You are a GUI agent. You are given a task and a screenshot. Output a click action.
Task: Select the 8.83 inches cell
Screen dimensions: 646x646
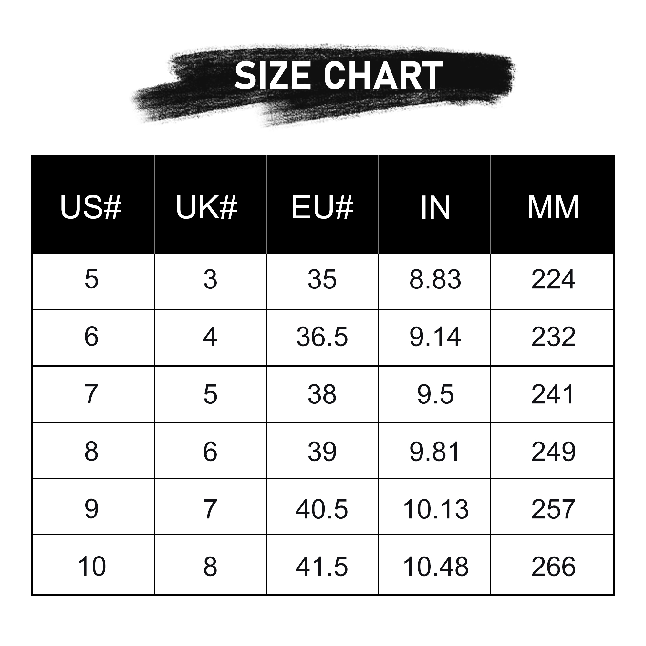click(435, 279)
